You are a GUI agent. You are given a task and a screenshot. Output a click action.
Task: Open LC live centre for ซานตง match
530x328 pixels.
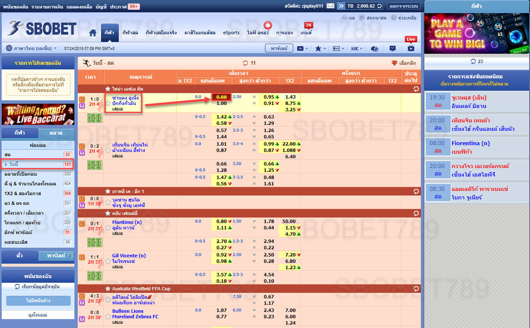(82, 99)
